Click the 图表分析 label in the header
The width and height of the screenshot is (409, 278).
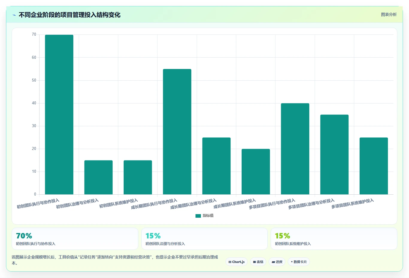[389, 14]
